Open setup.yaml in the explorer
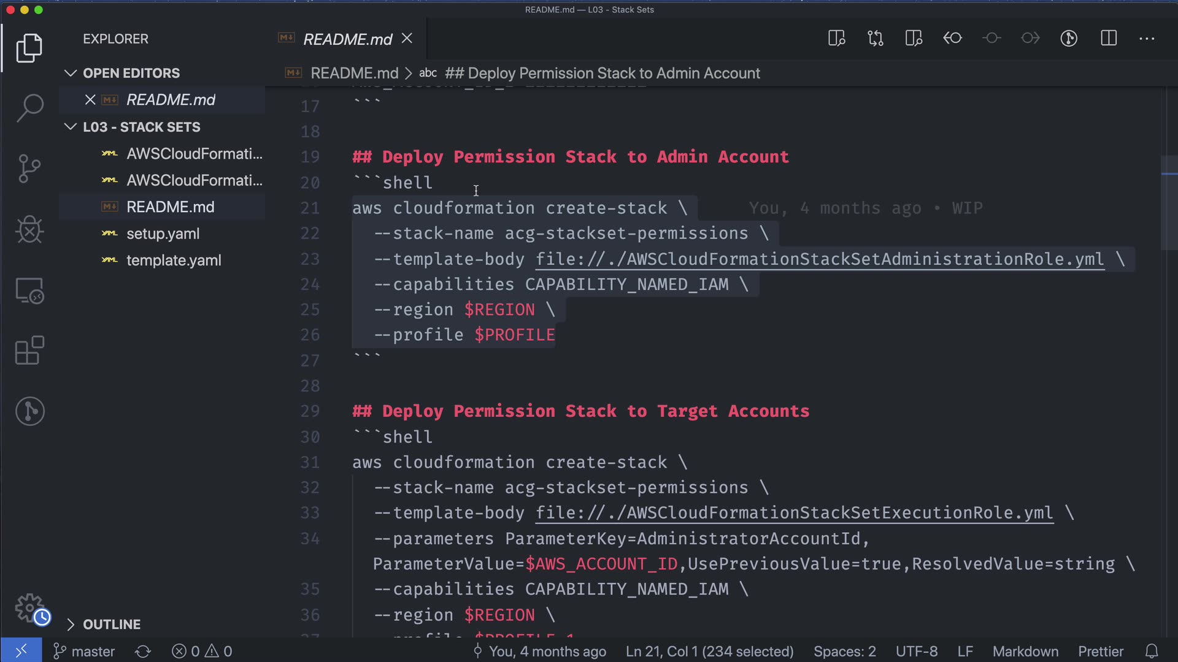The height and width of the screenshot is (662, 1178). [163, 234]
